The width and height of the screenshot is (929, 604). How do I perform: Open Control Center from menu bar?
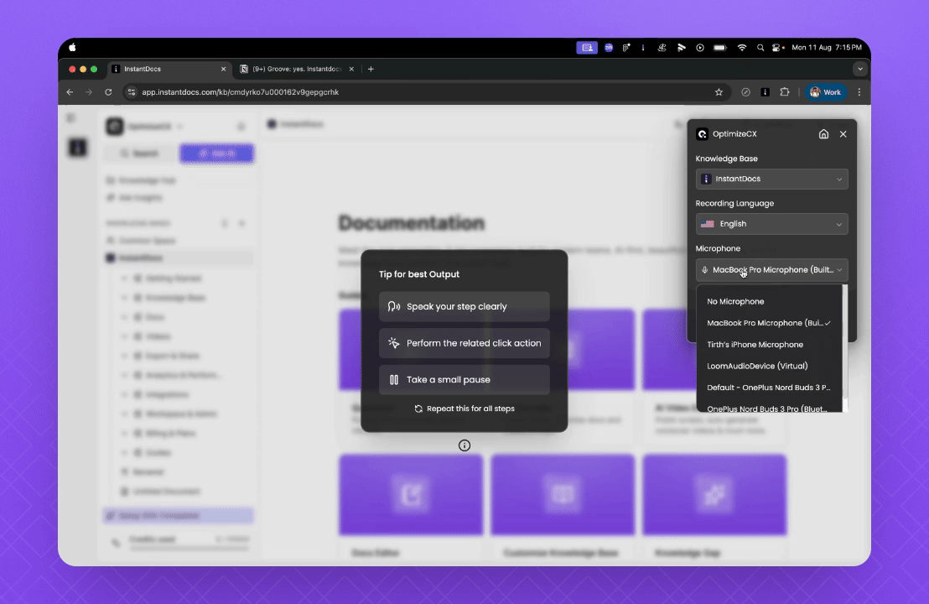pos(777,48)
